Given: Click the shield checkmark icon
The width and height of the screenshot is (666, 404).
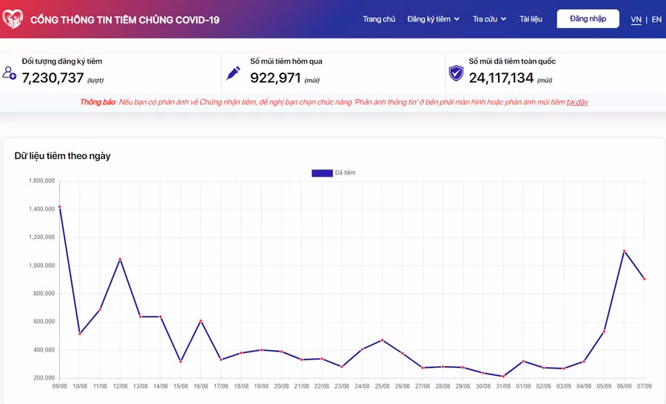Looking at the screenshot, I should (x=457, y=73).
